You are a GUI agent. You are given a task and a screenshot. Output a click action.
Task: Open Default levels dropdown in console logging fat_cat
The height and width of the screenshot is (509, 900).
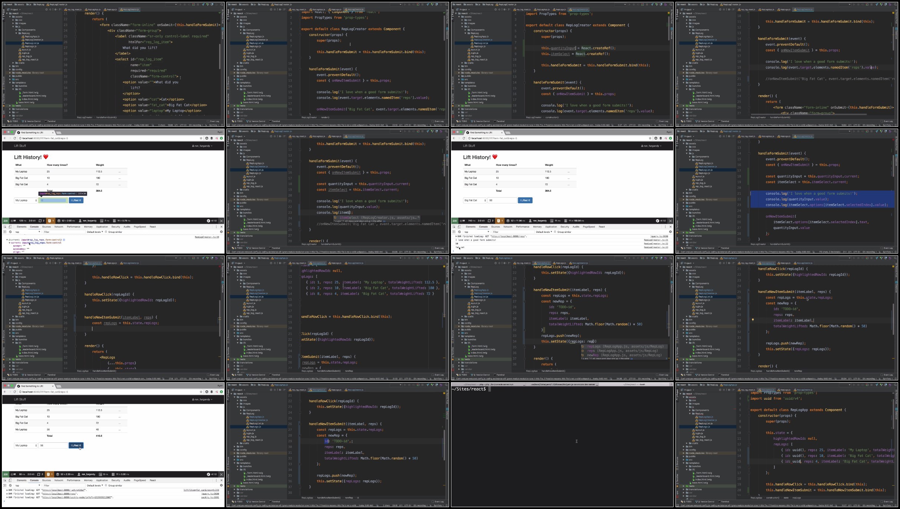coord(544,232)
